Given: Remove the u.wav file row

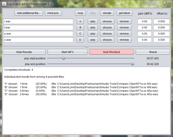Looking at the screenshot, I should click(x=124, y=34).
